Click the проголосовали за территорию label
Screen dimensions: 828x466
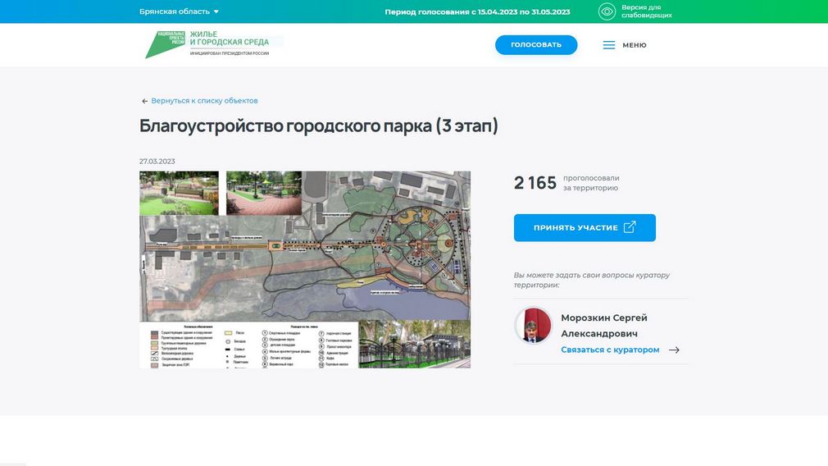click(591, 183)
